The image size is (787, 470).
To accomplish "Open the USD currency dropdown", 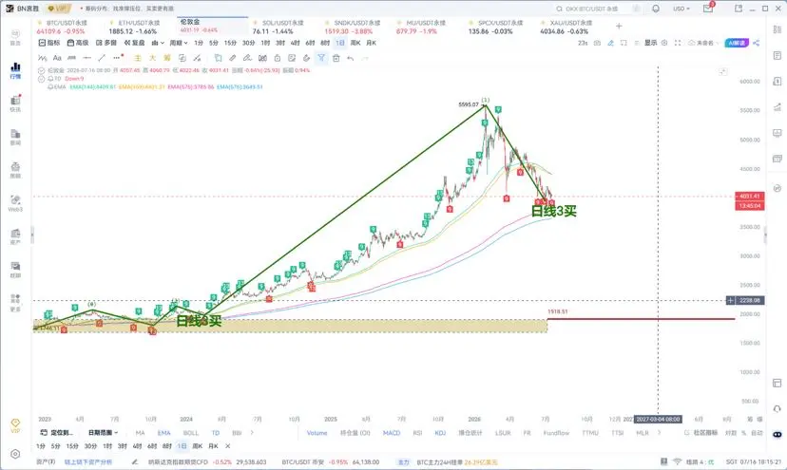I will 681,9.
